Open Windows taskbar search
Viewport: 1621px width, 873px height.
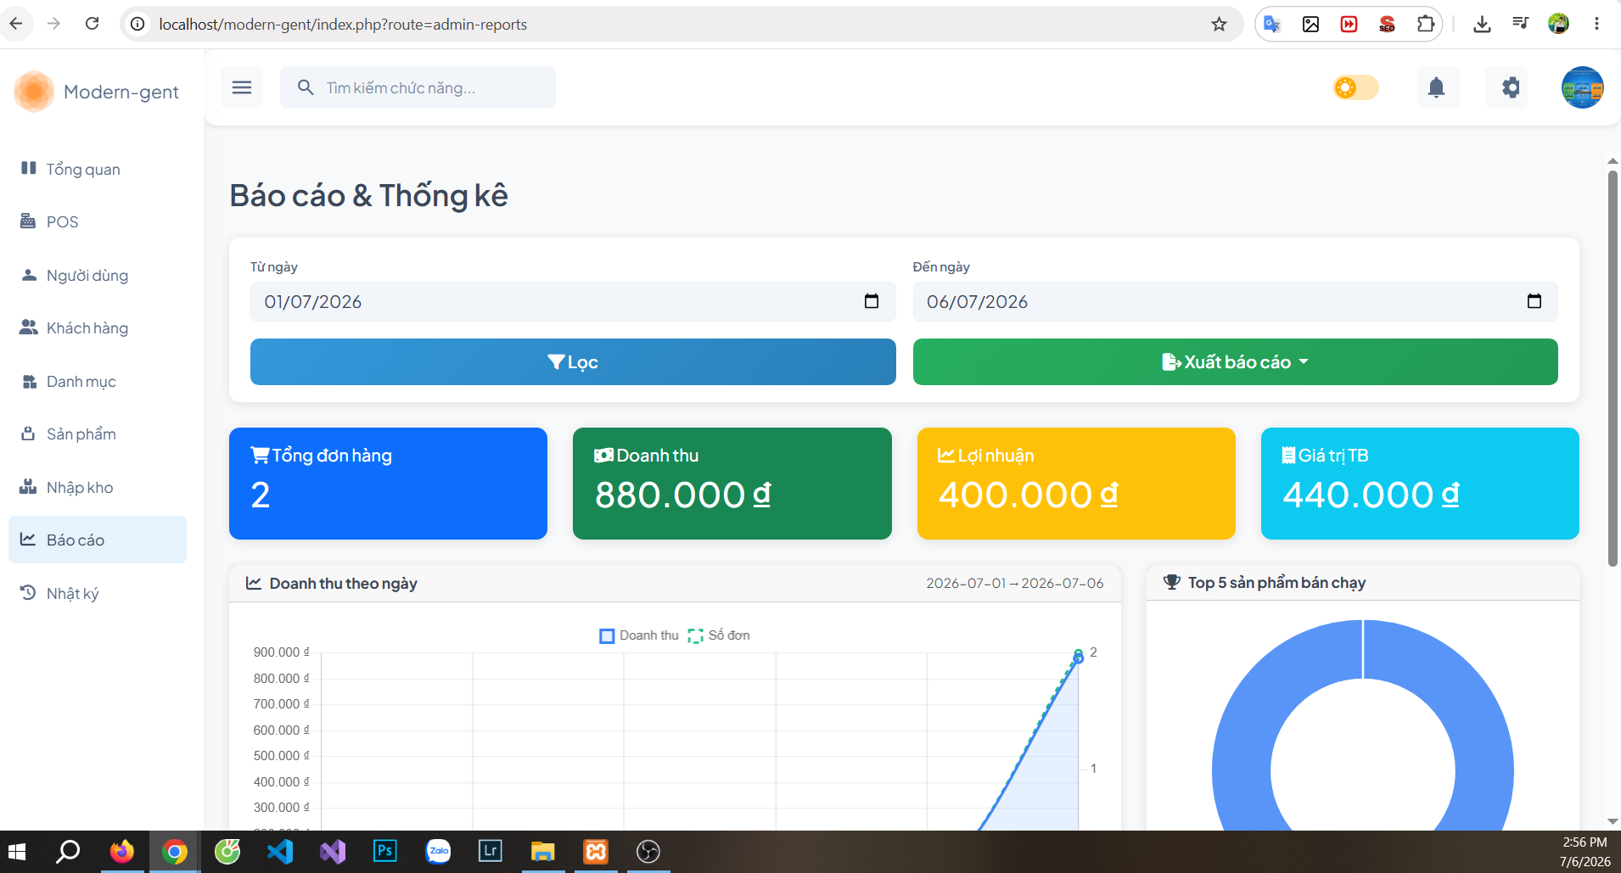click(68, 852)
